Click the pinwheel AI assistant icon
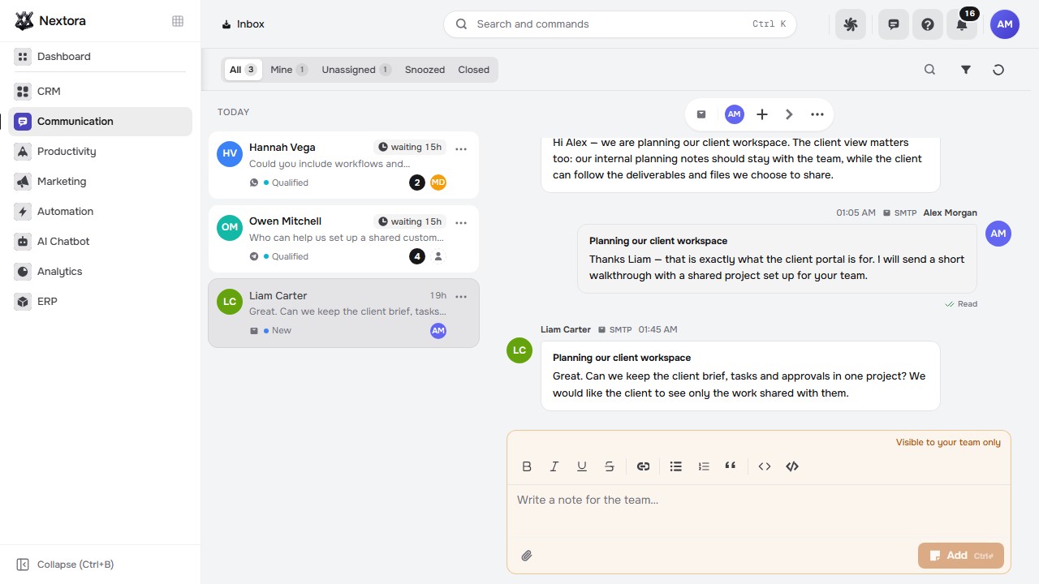Screen dimensions: 1039x584 tap(851, 24)
